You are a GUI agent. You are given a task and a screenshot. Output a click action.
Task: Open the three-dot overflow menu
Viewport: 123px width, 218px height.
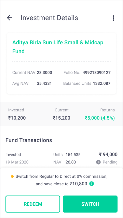(113, 18)
